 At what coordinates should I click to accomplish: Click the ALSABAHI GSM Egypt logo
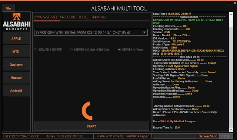[x=16, y=22]
